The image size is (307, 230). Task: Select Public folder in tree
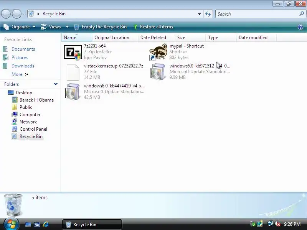click(x=26, y=107)
